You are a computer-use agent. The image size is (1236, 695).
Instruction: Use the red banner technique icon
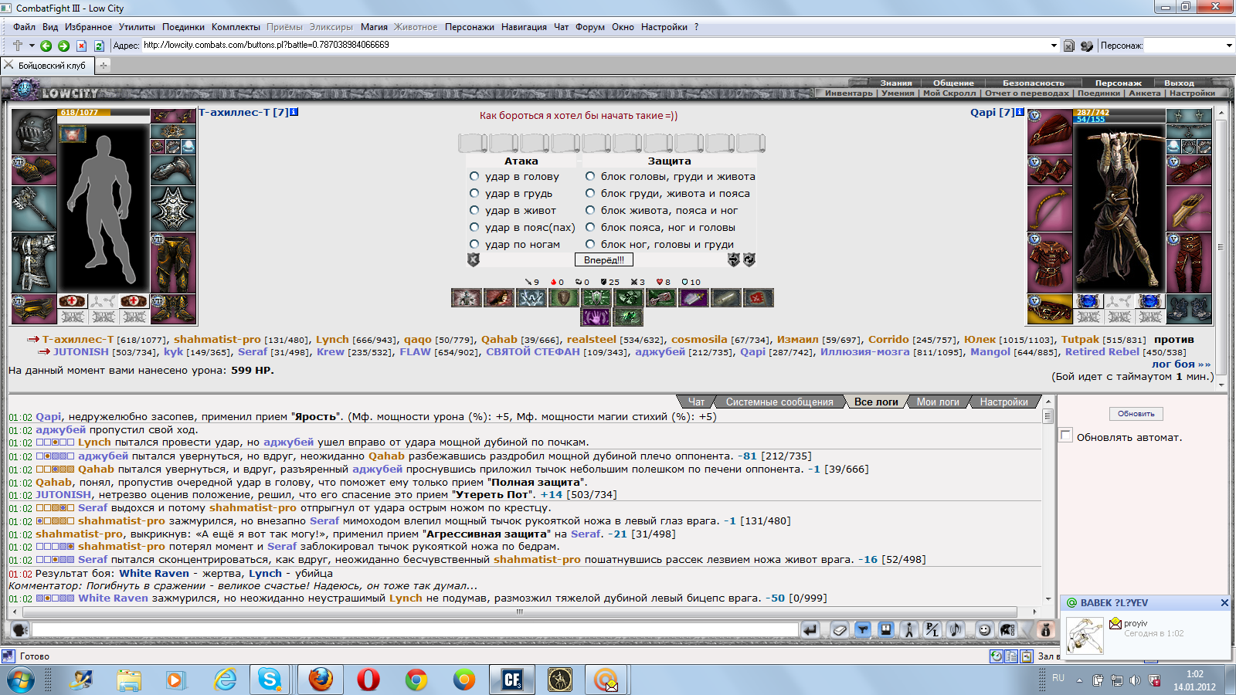(759, 297)
